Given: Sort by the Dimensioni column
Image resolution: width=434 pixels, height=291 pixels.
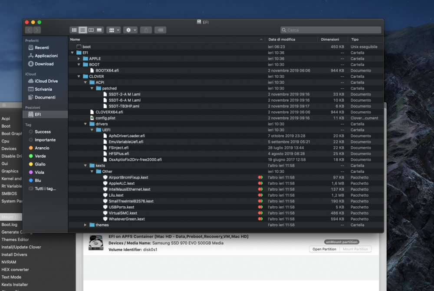Looking at the screenshot, I should point(332,40).
